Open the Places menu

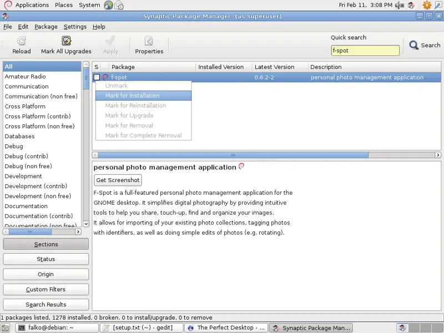[64, 5]
